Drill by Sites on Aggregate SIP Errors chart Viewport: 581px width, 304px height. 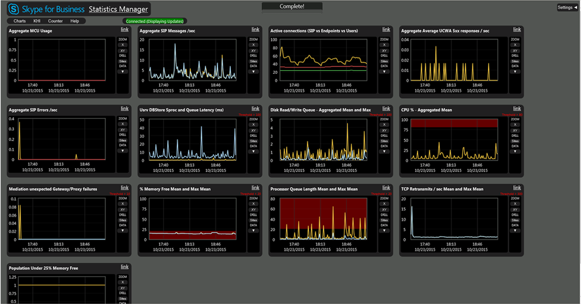[x=123, y=140]
